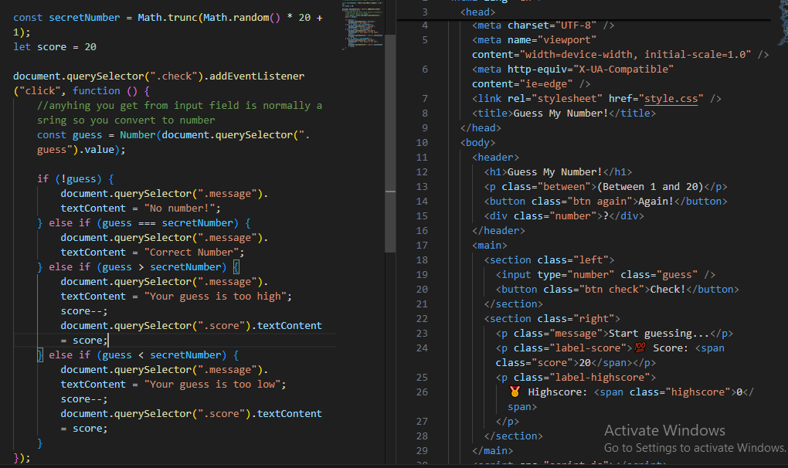788x468 pixels.
Task: Click the title tag "Guess My Number!" line
Action: [x=564, y=114]
